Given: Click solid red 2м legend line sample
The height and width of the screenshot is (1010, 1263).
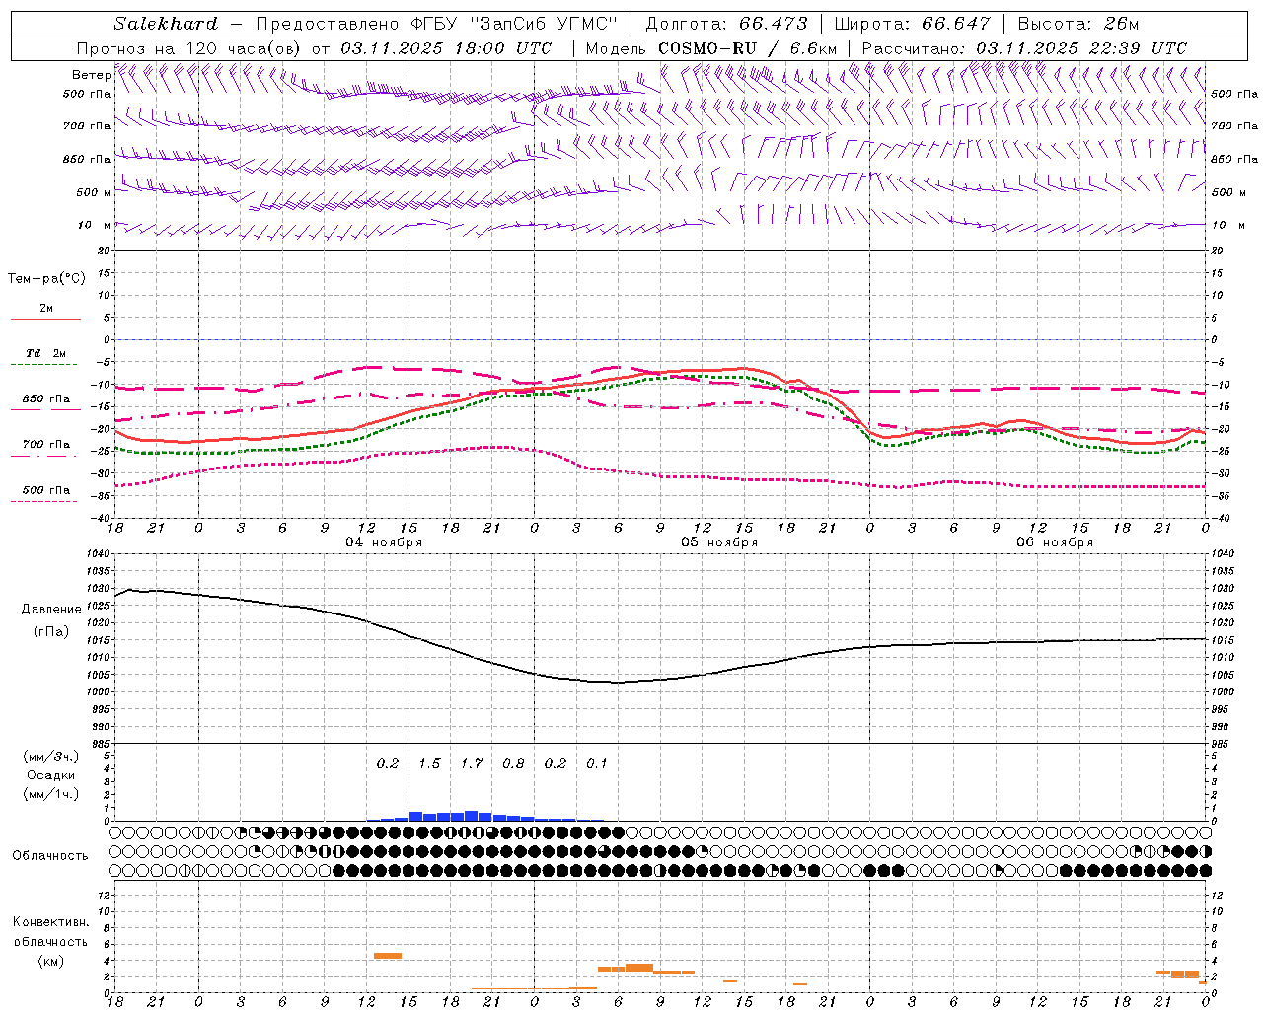Looking at the screenshot, I should click(x=45, y=319).
